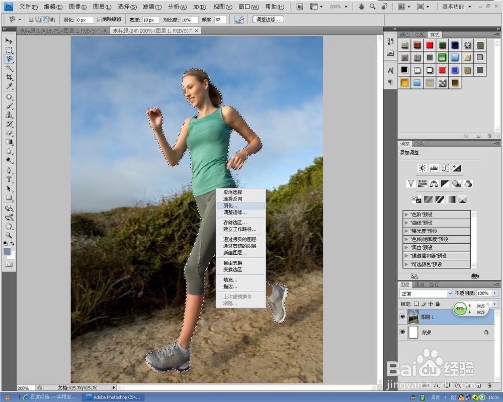Open Adobe Photoshop CS4 taskbar button

click(x=114, y=397)
